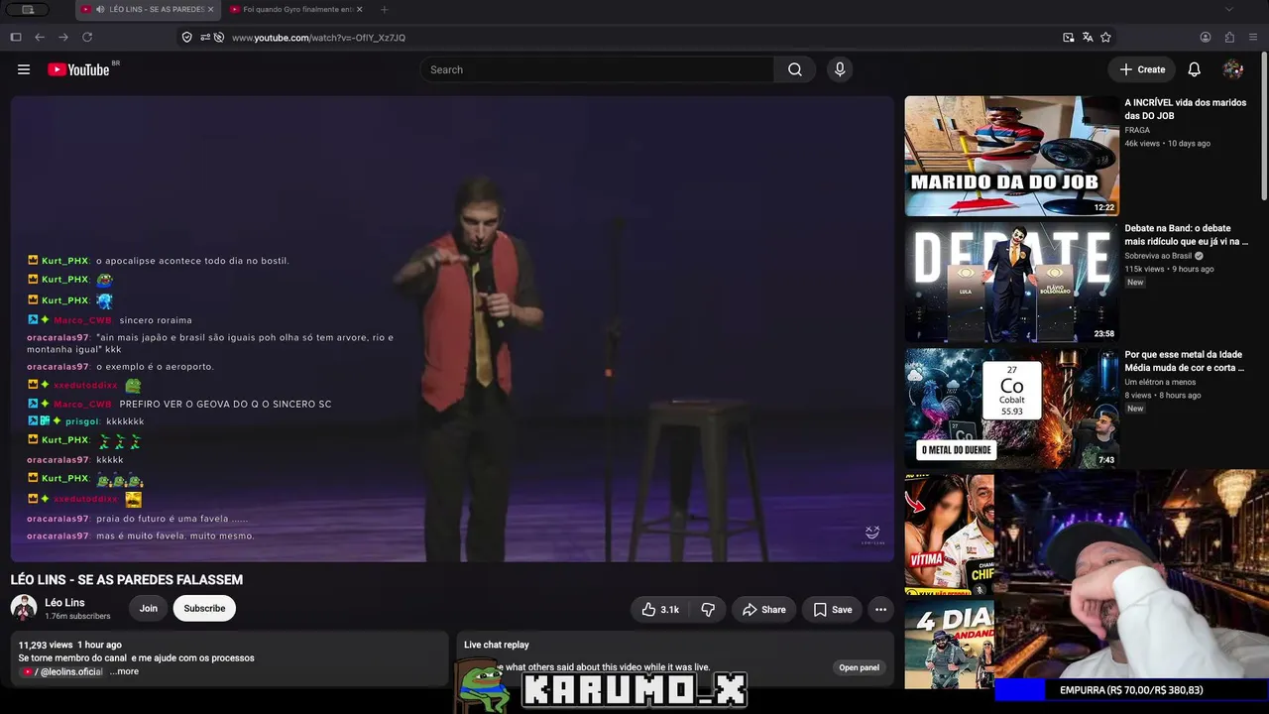The height and width of the screenshot is (714, 1269).
Task: Open 'Por que esse metal da Idade' title
Action: tap(1184, 361)
